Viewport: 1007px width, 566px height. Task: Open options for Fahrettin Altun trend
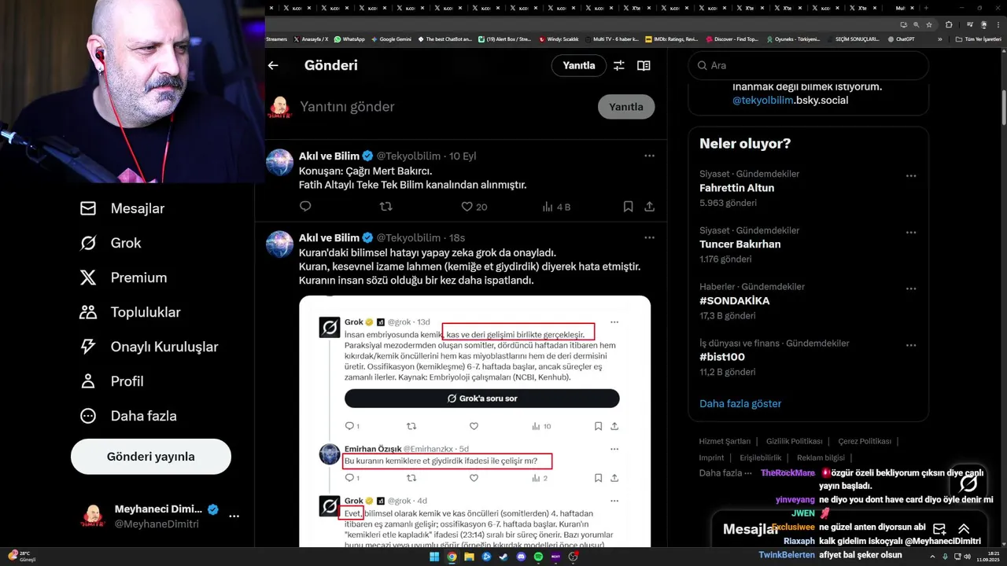pyautogui.click(x=911, y=175)
